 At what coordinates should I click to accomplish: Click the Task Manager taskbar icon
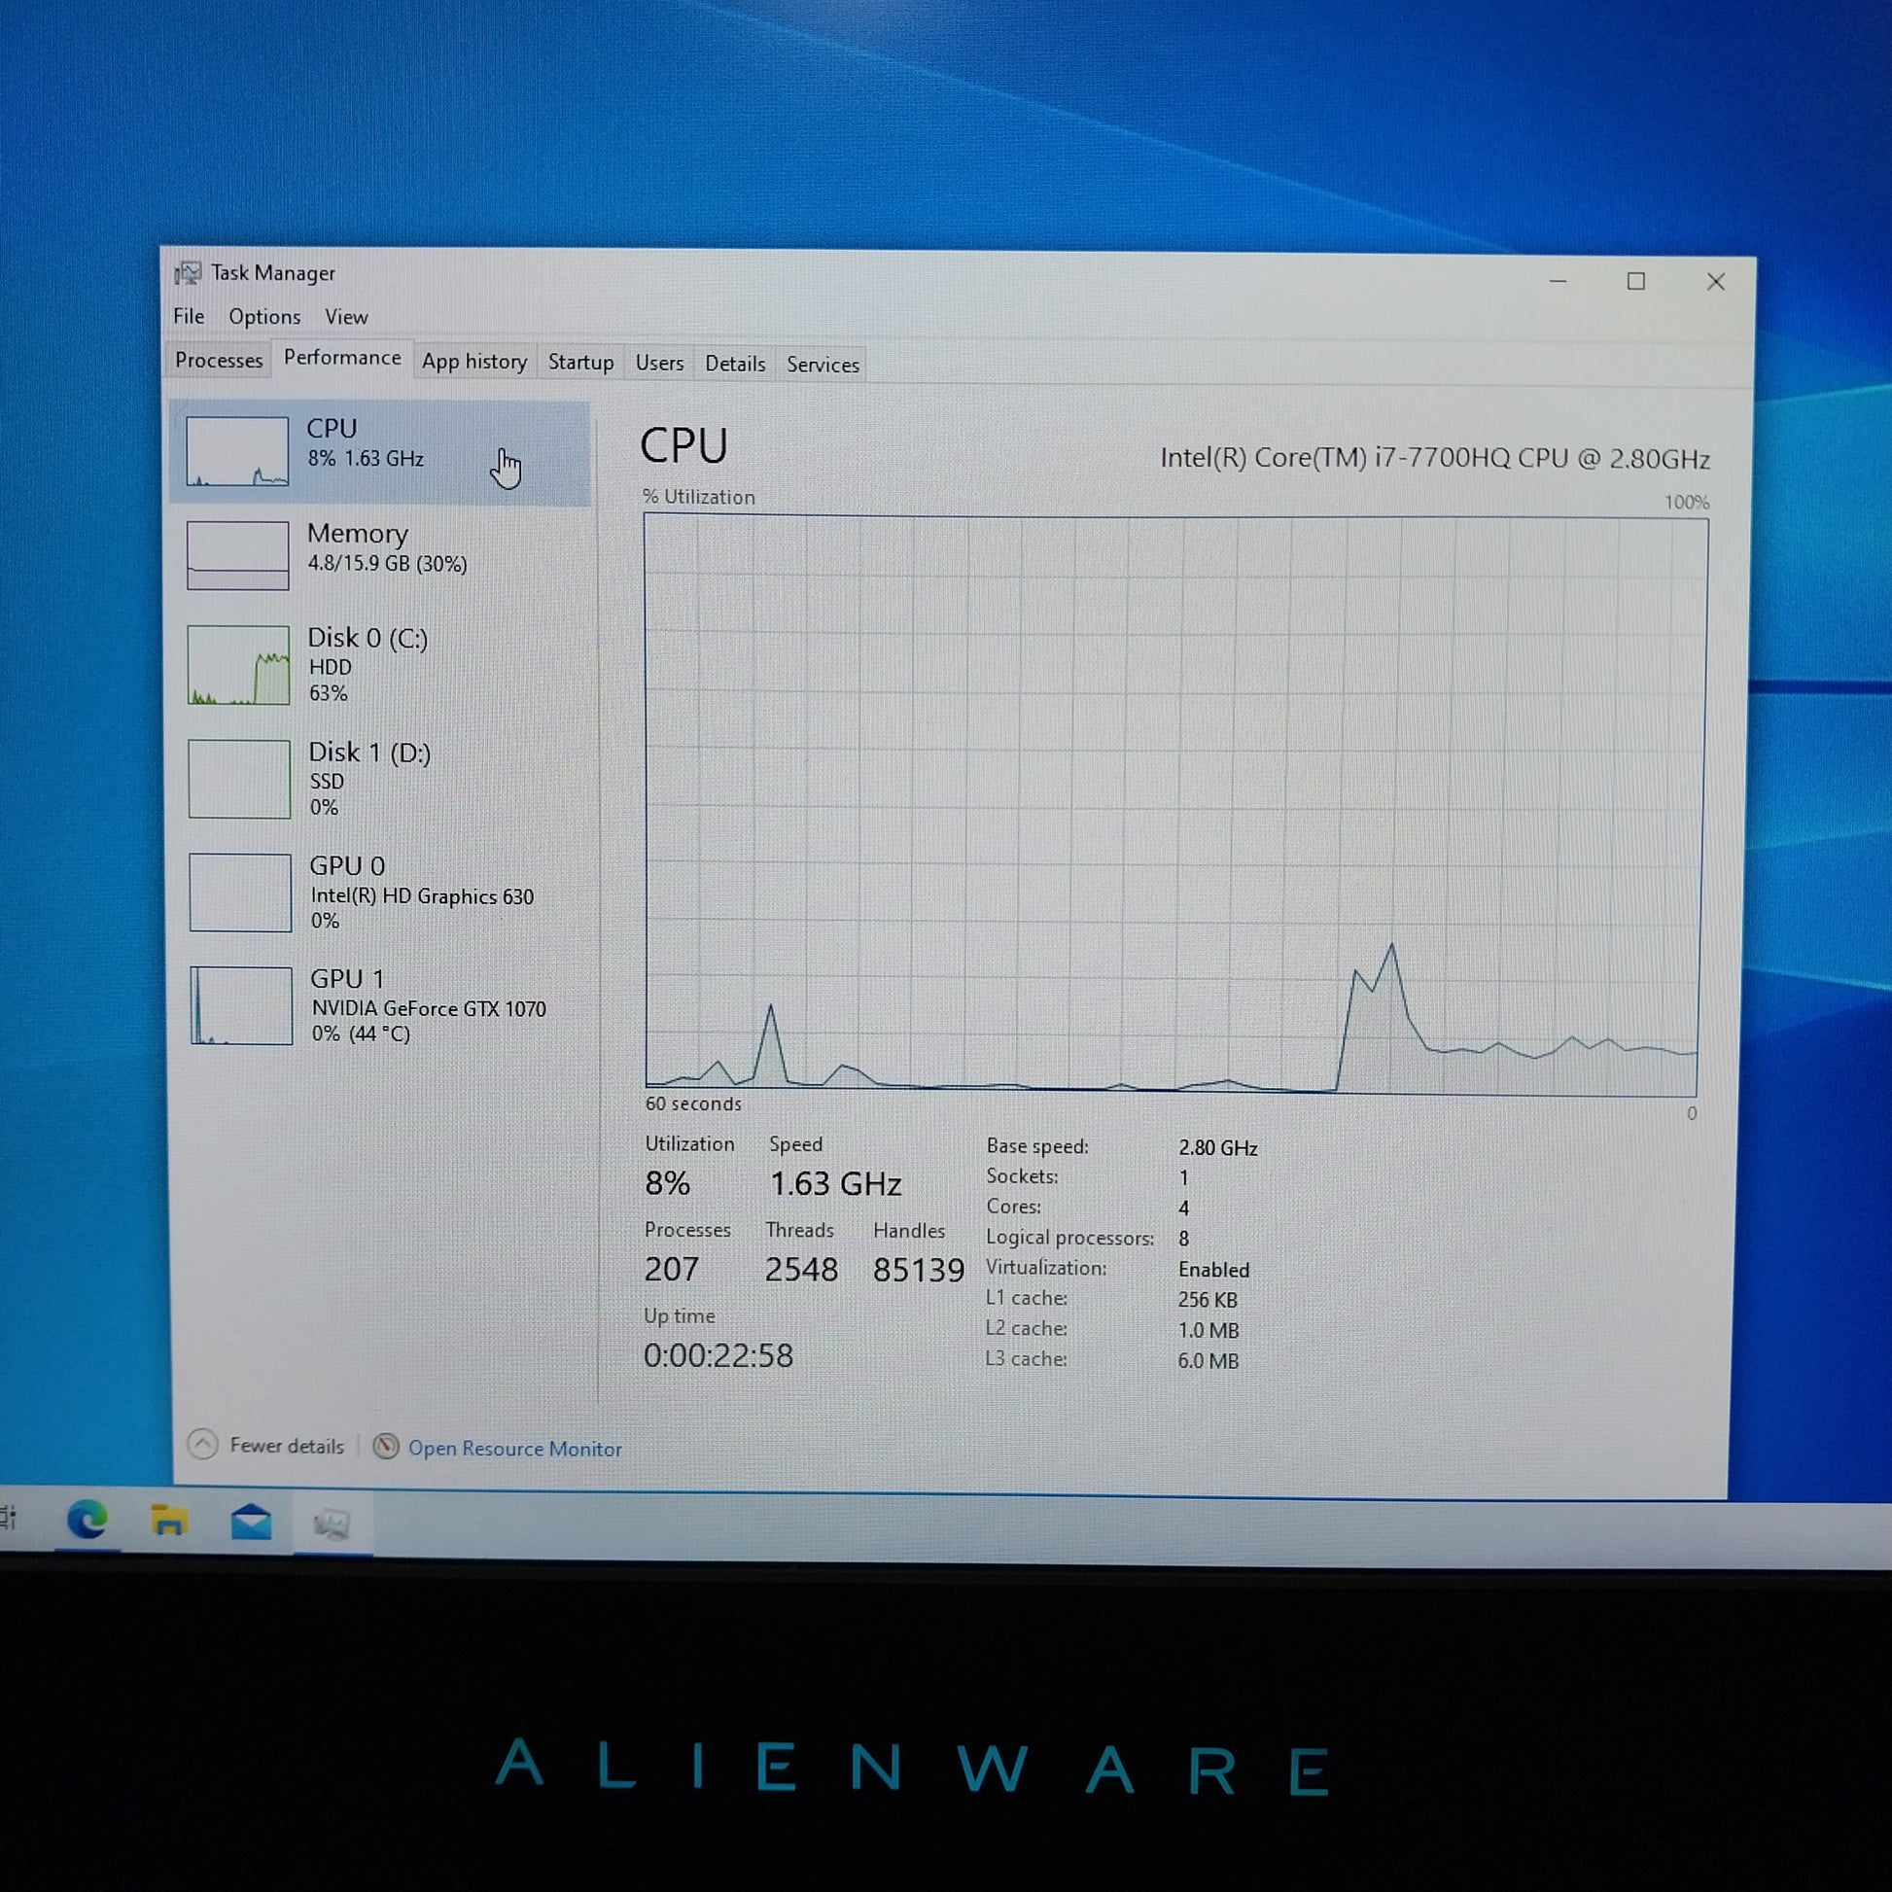click(x=332, y=1524)
